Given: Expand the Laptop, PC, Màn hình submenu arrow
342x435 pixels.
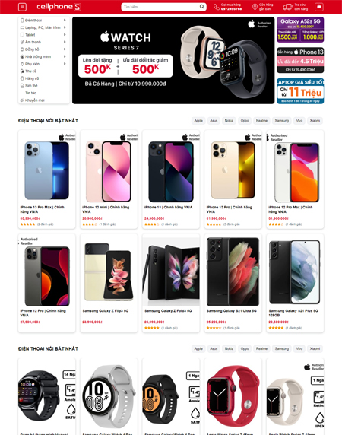Looking at the screenshot, I should coord(65,27).
